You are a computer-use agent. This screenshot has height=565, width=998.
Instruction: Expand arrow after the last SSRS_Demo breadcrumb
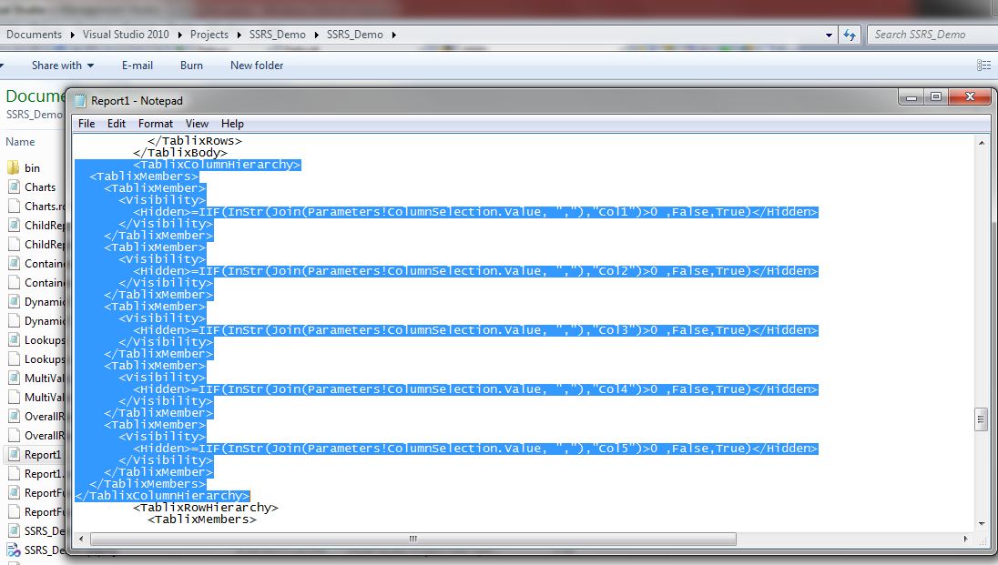(x=394, y=35)
